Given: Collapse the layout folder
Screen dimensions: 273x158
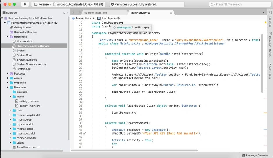Looking at the screenshot, I should click(10, 97).
